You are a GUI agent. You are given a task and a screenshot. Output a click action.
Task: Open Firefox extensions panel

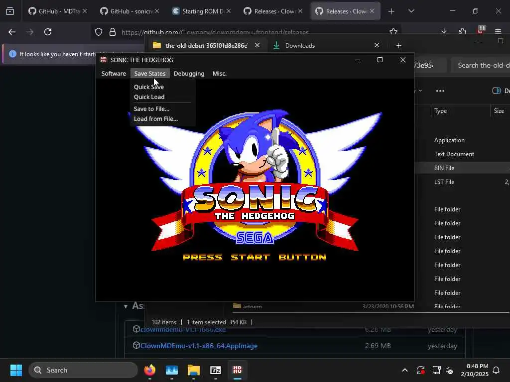coord(462,31)
